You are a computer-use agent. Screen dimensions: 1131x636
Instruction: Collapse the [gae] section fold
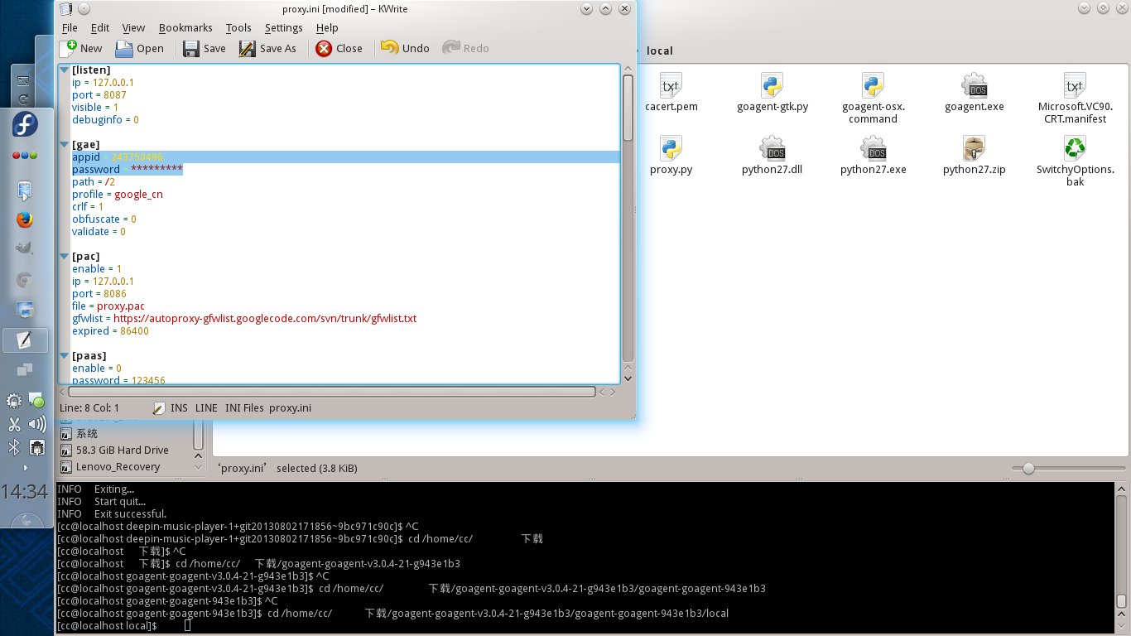point(65,145)
